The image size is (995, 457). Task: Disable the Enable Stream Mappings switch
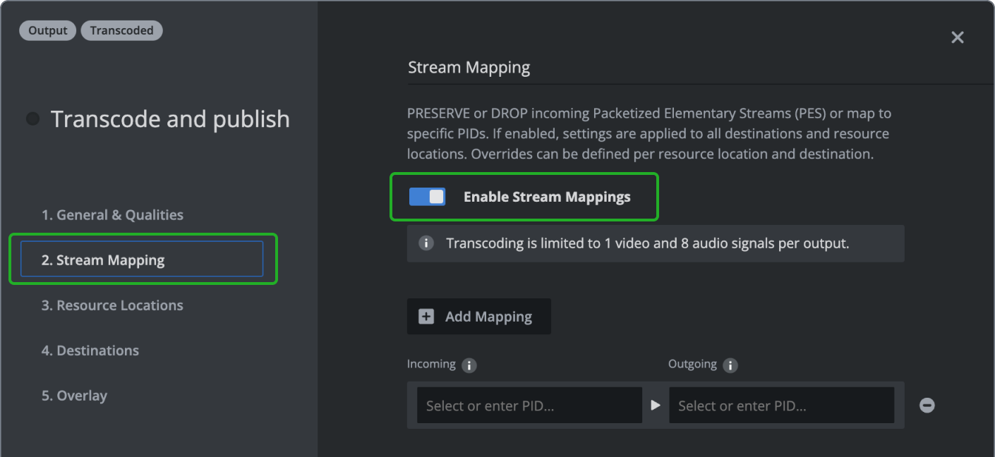[x=427, y=197]
